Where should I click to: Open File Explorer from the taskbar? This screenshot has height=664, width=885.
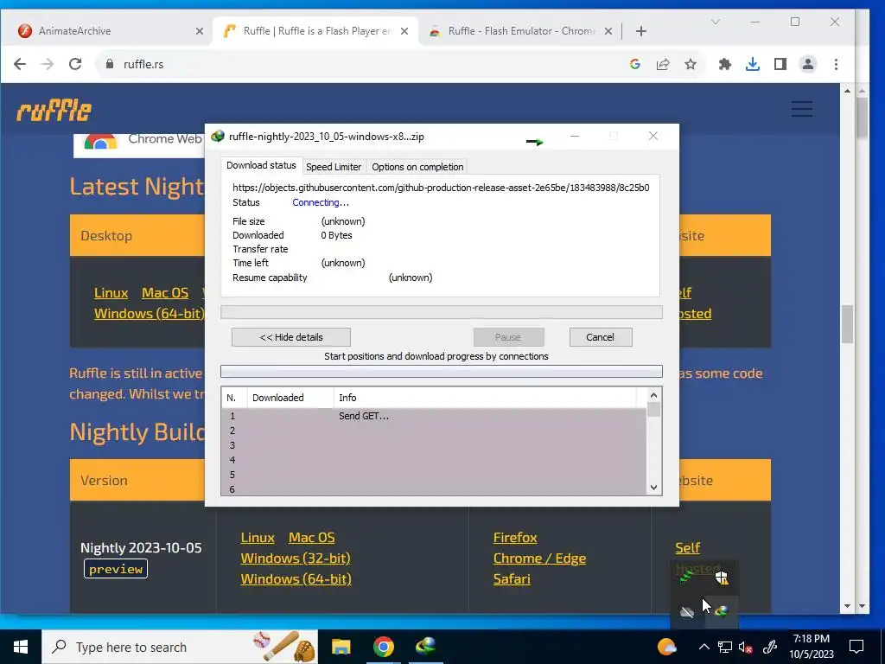point(341,647)
